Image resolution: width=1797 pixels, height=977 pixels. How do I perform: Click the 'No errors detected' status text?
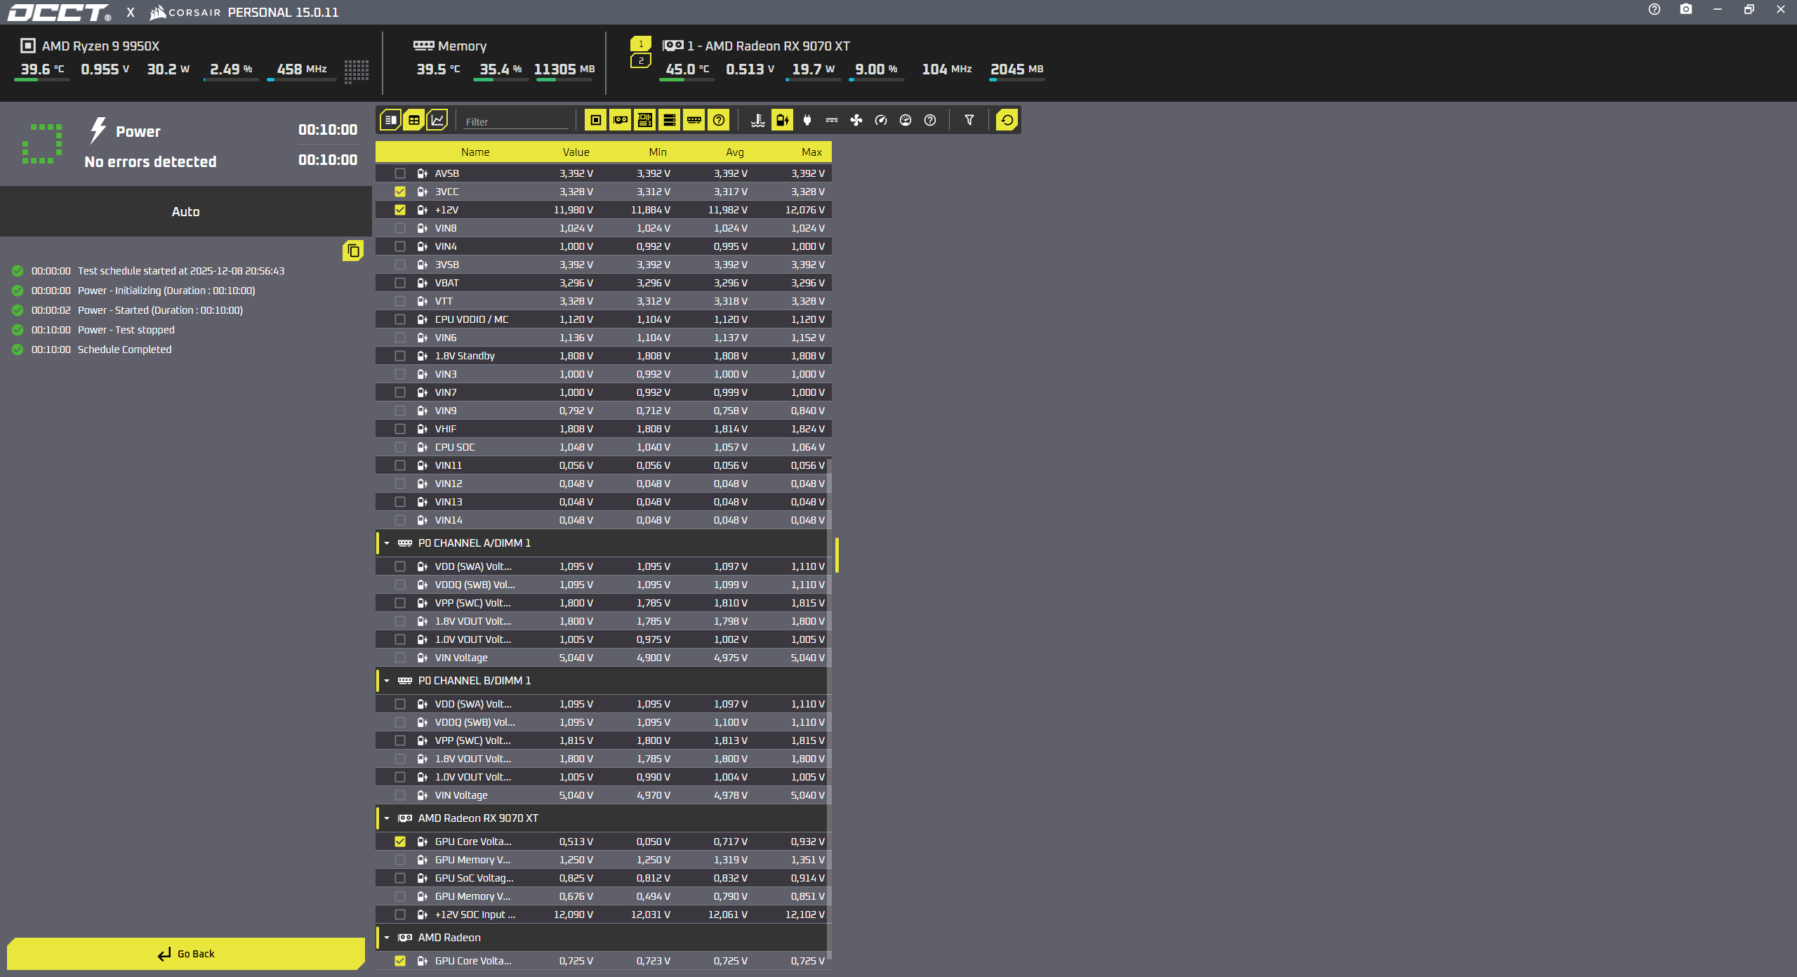pyautogui.click(x=150, y=162)
